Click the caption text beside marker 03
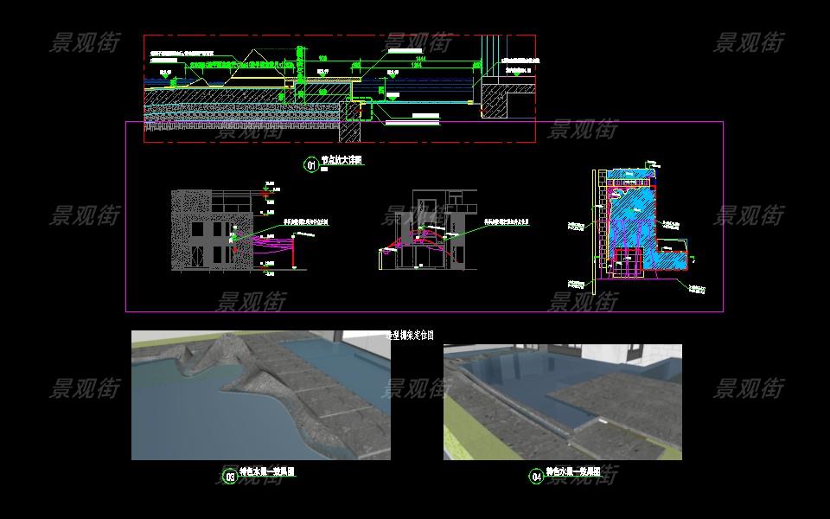This screenshot has height=519, width=830. point(268,473)
